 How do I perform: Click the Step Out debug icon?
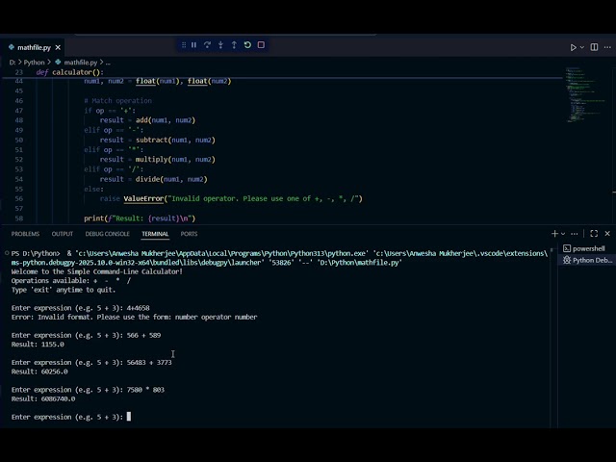tap(234, 45)
